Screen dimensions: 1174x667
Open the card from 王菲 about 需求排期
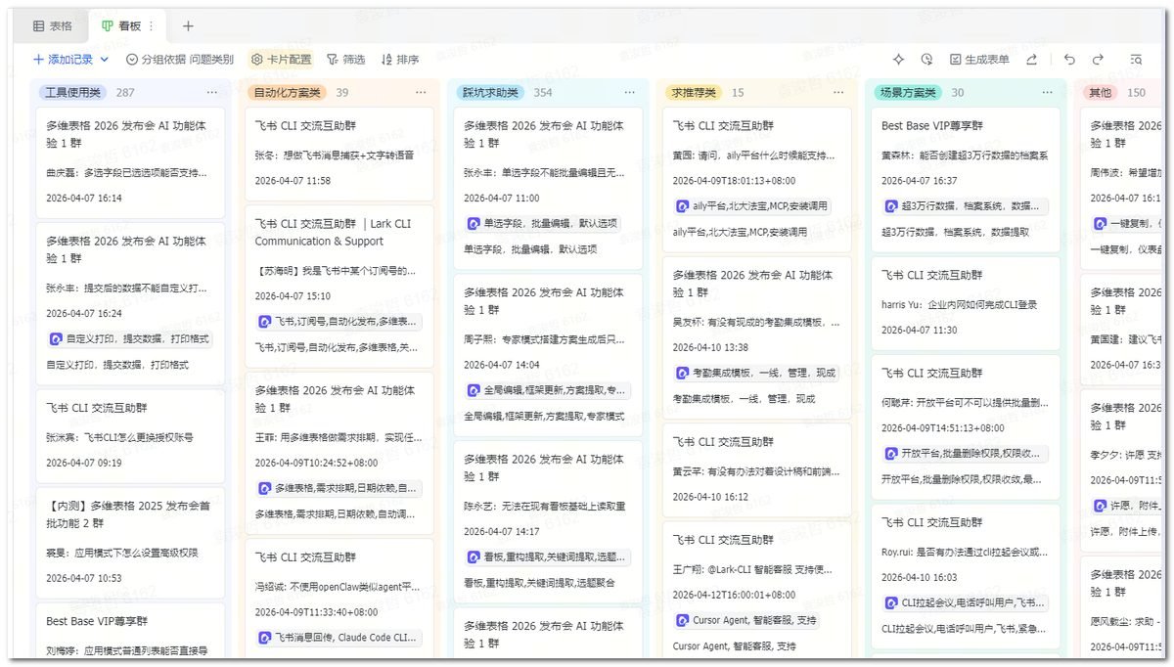point(339,453)
